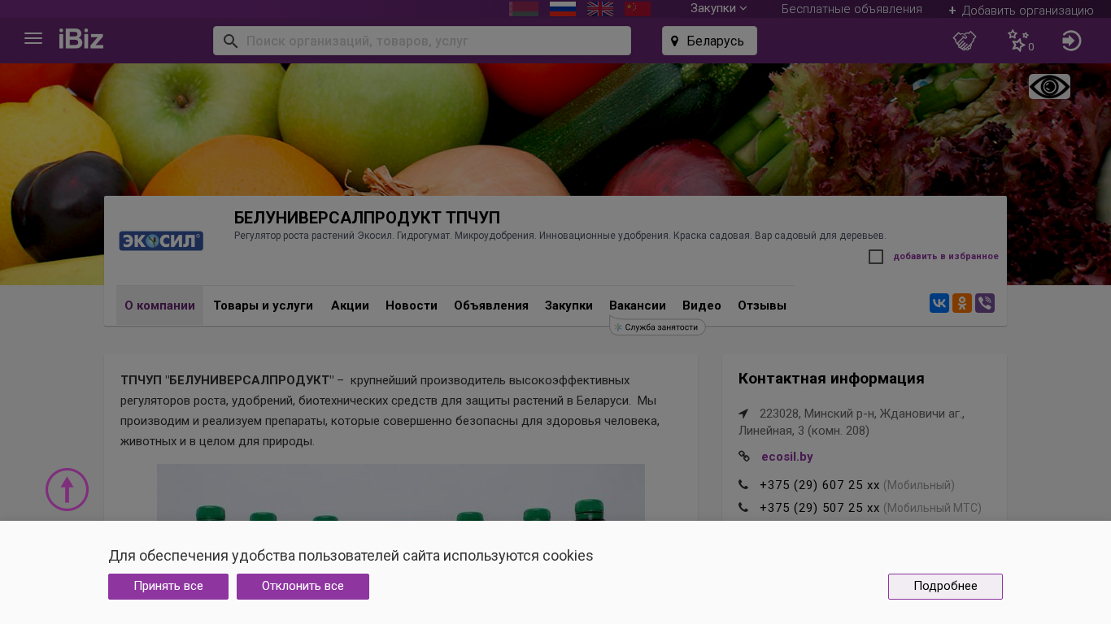The width and height of the screenshot is (1111, 624).
Task: Open the Беларусь region selector
Action: point(709,41)
